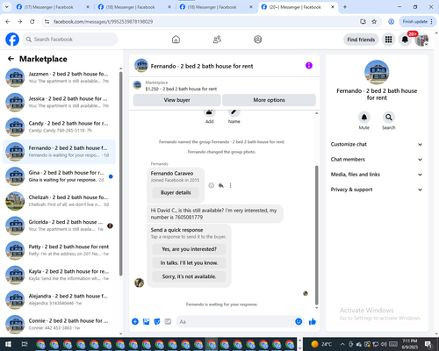The width and height of the screenshot is (439, 351).
Task: Open Windows Task View button
Action: [x=25, y=344]
